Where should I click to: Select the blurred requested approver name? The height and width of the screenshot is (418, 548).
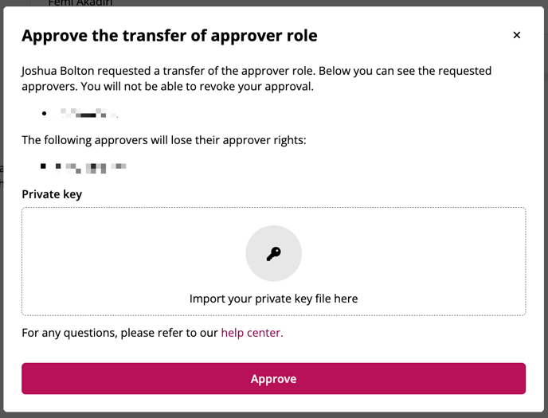(87, 113)
